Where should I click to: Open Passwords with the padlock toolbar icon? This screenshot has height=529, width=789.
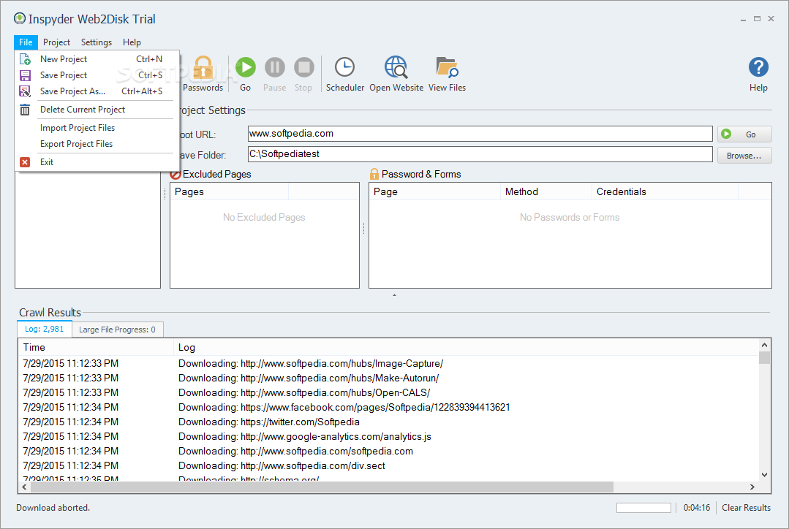pos(203,67)
